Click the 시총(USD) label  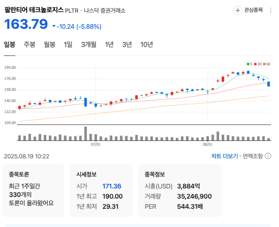(x=158, y=186)
